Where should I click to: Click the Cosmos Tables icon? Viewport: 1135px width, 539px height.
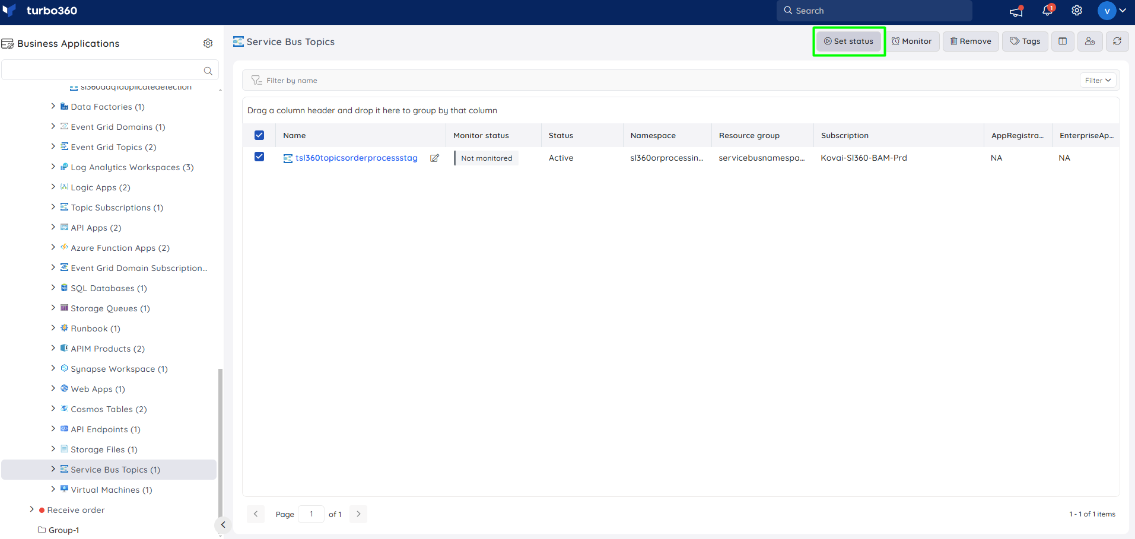pos(64,409)
